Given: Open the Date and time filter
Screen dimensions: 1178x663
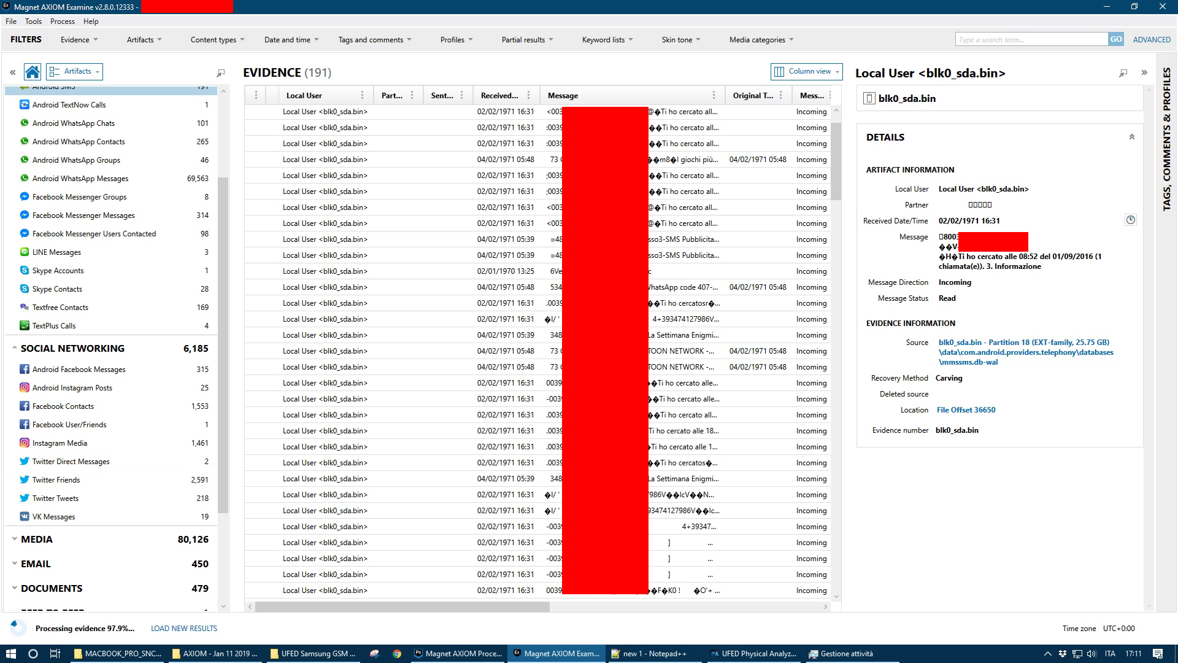Looking at the screenshot, I should click(291, 39).
